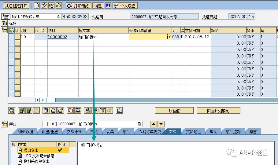Click the 物料 column header
The image size is (278, 165).
(63, 30)
